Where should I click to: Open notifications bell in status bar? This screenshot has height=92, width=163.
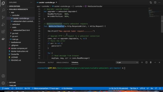[160, 88]
